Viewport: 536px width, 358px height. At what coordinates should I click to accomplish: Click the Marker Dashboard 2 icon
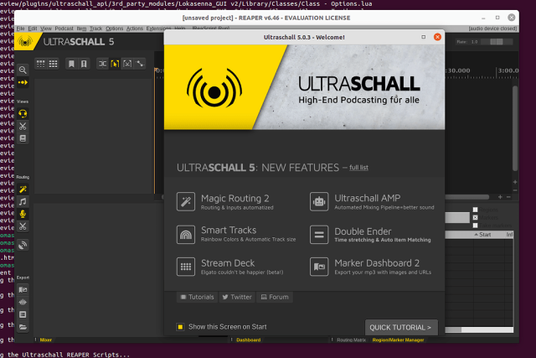[x=319, y=267]
